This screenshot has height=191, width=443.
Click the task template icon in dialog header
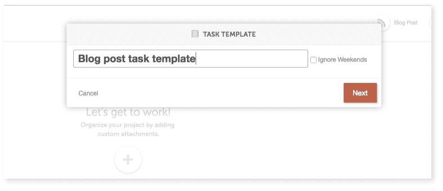195,34
